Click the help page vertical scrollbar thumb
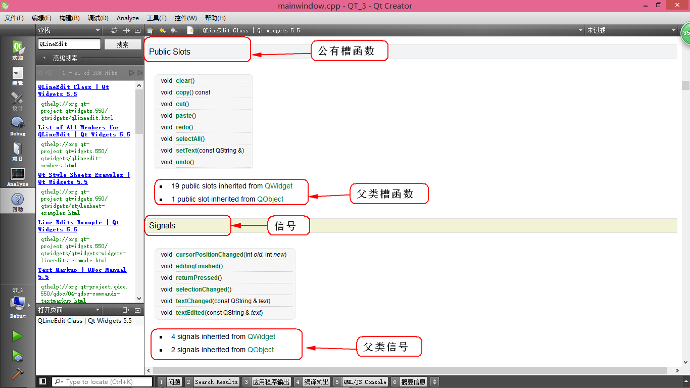The image size is (690, 388). (685, 85)
